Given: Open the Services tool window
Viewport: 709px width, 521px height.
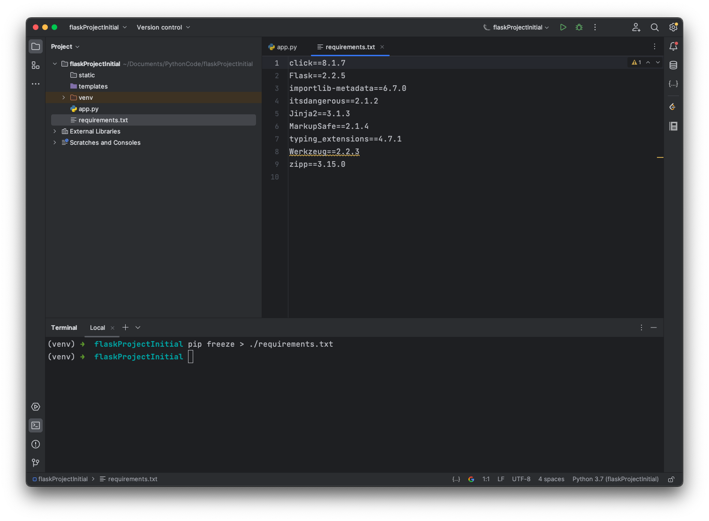Looking at the screenshot, I should [36, 407].
